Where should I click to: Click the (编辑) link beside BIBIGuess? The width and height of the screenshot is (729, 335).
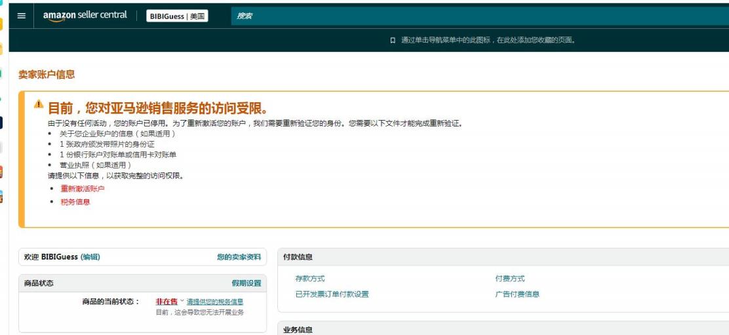point(90,257)
